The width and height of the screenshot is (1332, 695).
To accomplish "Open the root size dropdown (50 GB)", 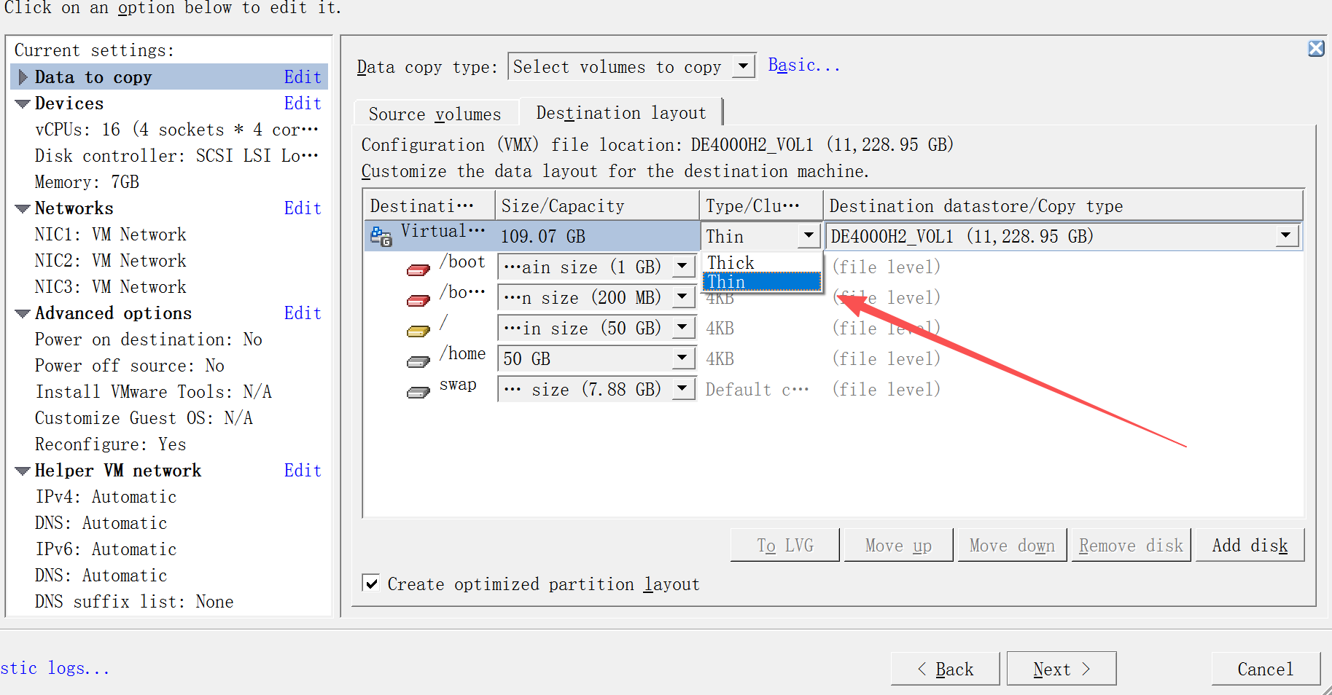I will pyautogui.click(x=682, y=328).
